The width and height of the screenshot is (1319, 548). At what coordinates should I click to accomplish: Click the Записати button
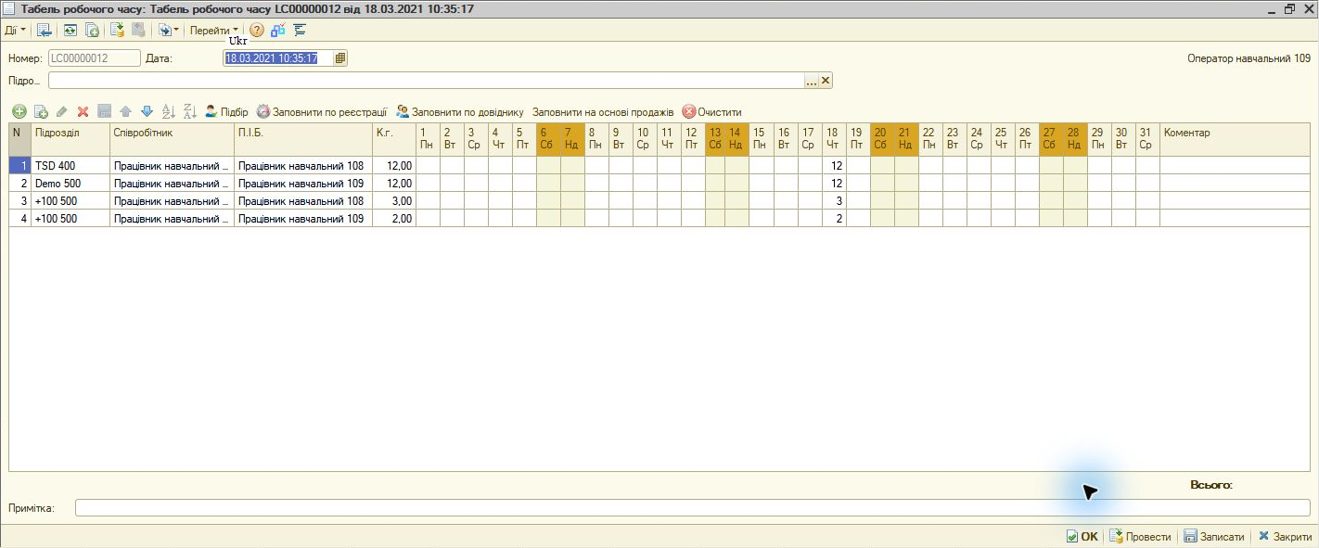pyautogui.click(x=1213, y=536)
